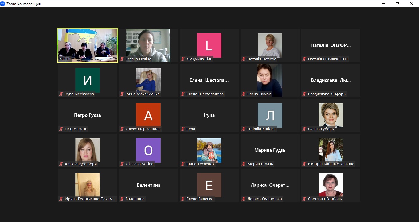Click muted mic icon next to Ludmila Kutidze
The image size is (419, 222).
tap(244, 129)
